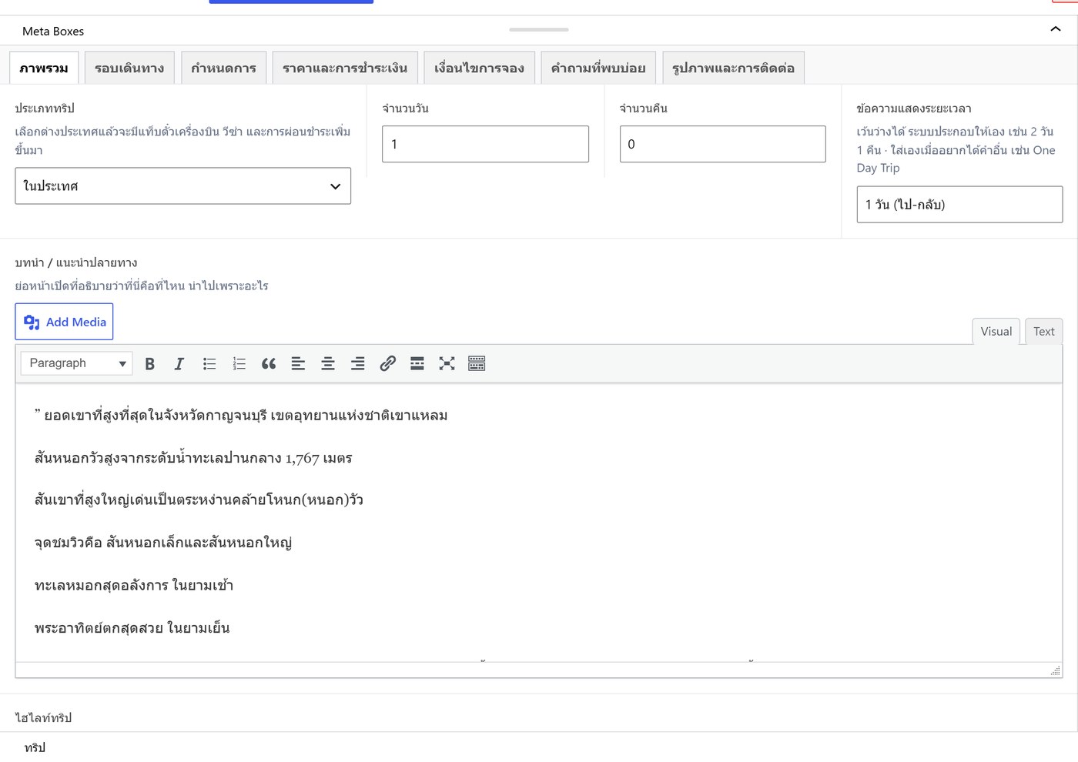Click the 'ไฮไลท์ทริป' section label
The width and height of the screenshot is (1078, 762).
[43, 717]
